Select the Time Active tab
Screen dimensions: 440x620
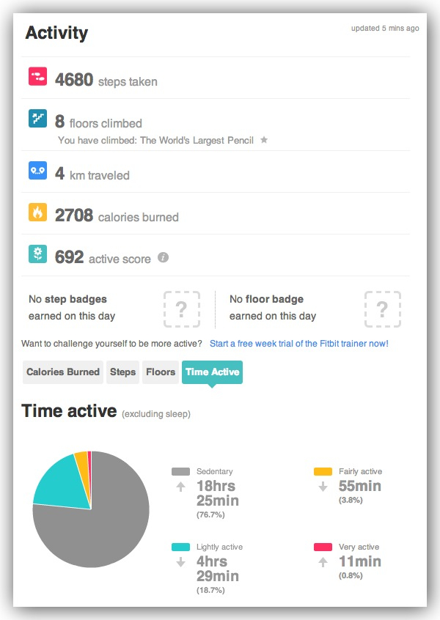[x=212, y=372]
